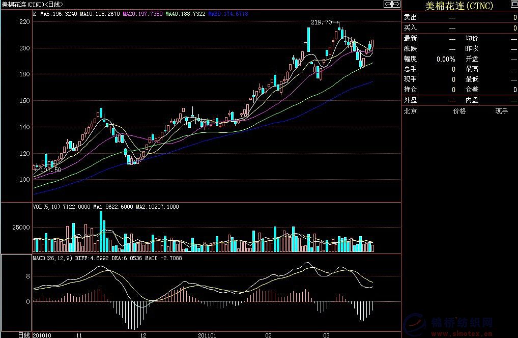518x338 pixels.
Task: Click the 日线 period label at bottom-left
Action: click(x=24, y=335)
